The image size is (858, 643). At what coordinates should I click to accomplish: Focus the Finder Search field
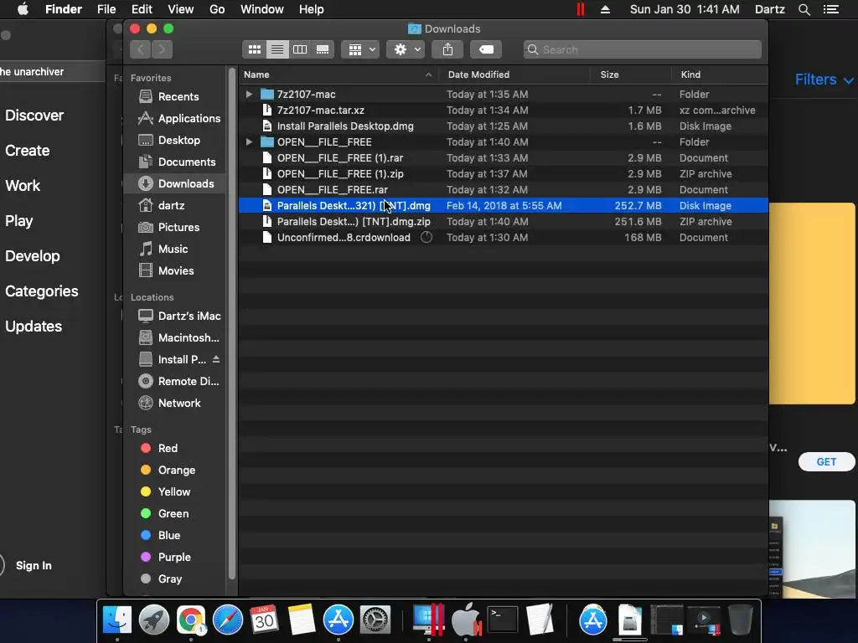[x=643, y=49]
